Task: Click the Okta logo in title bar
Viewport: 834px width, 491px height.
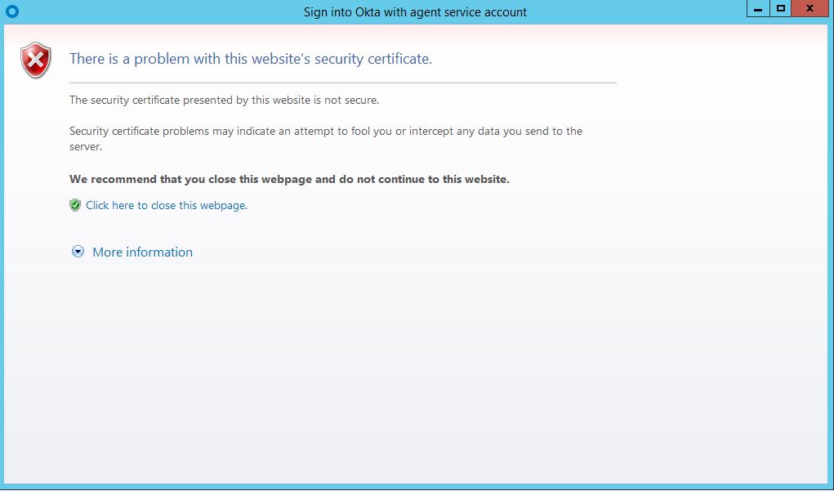Action: pos(11,11)
